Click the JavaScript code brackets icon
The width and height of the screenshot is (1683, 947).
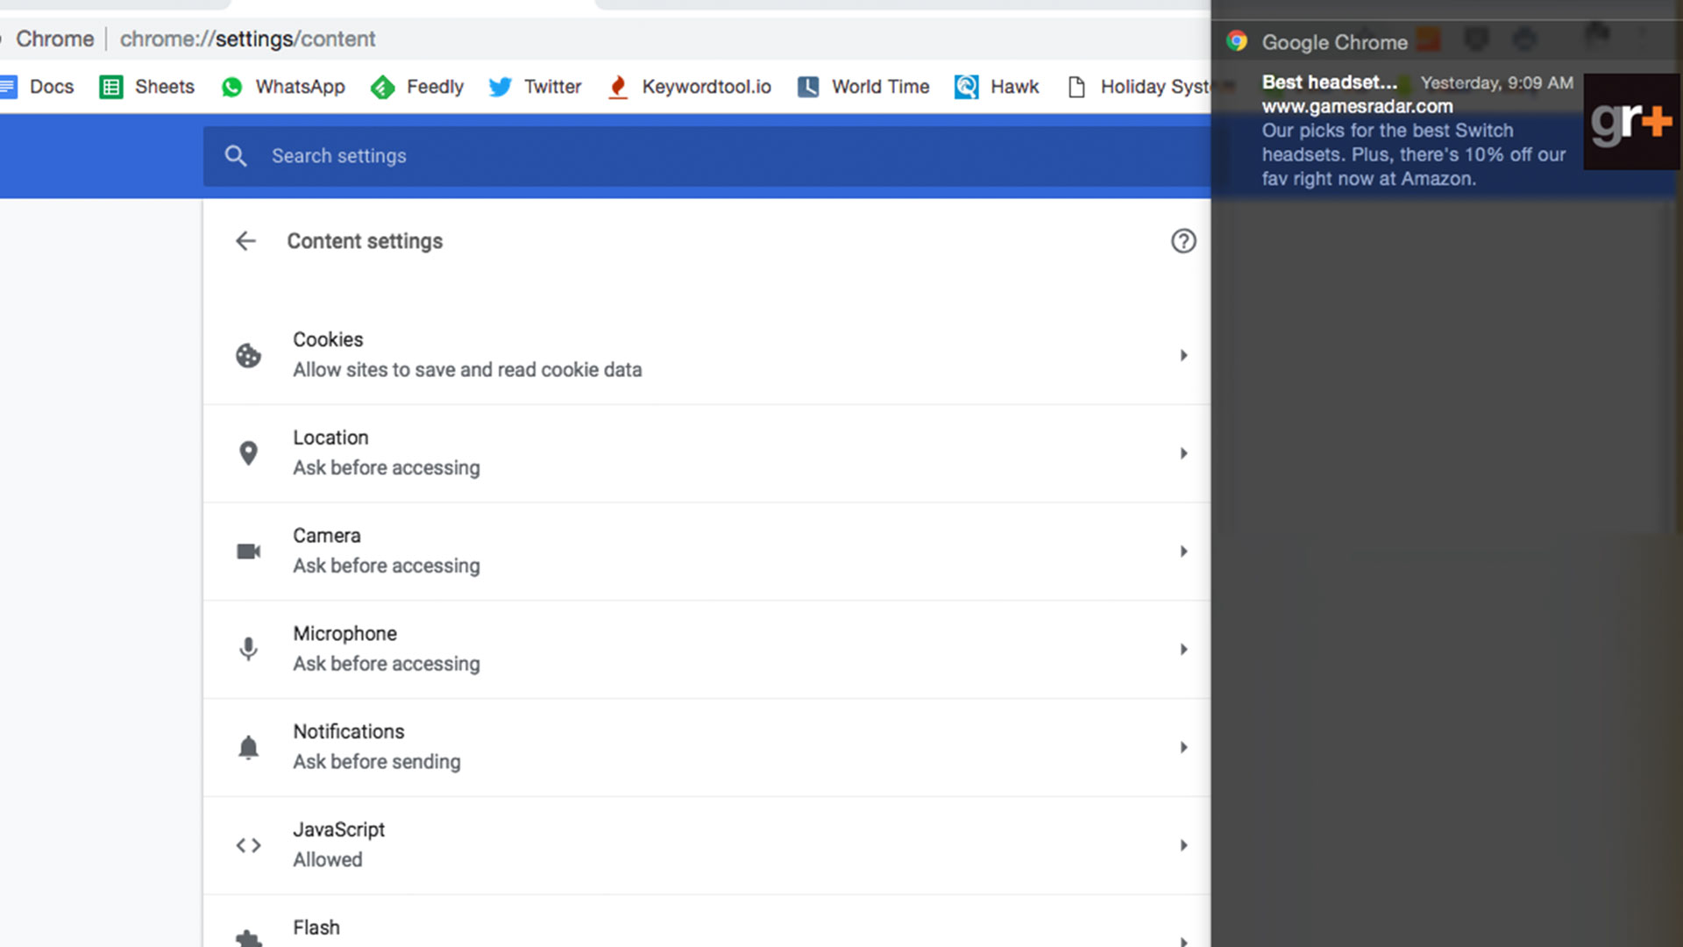click(x=247, y=845)
